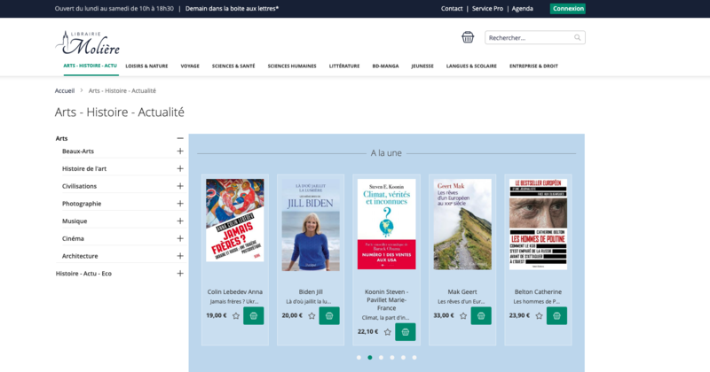Screen dimensions: 710x372
Task: Open Langues & Scolaire menu
Action: point(471,66)
